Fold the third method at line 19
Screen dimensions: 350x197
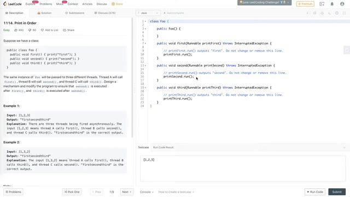pyautogui.click(x=145, y=88)
